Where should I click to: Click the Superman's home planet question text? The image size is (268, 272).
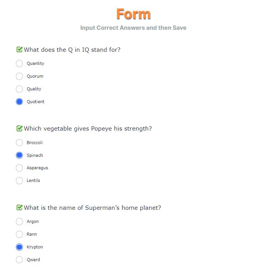pyautogui.click(x=93, y=208)
